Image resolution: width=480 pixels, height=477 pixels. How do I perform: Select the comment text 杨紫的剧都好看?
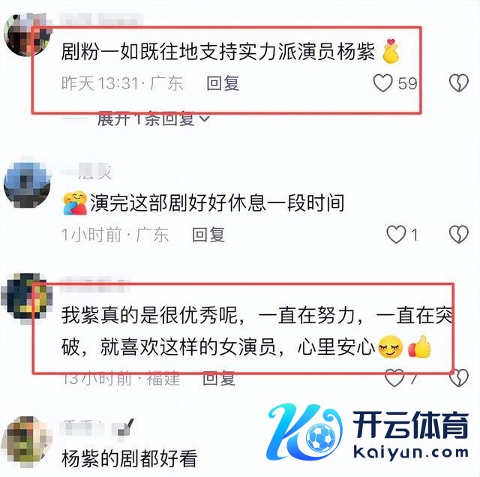pyautogui.click(x=129, y=458)
